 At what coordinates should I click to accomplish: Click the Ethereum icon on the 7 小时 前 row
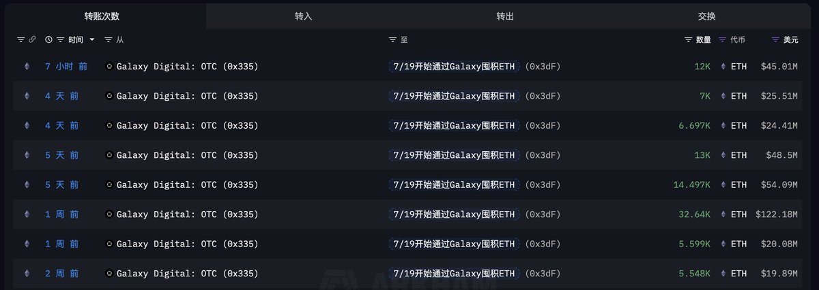(27, 67)
